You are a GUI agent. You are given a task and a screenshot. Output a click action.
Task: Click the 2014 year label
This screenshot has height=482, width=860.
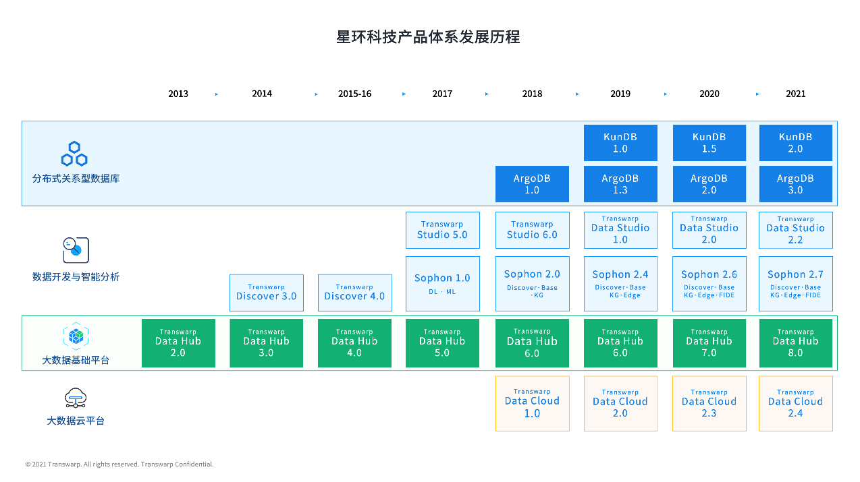click(x=262, y=94)
